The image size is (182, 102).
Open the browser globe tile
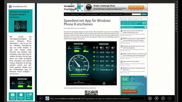(29, 96)
